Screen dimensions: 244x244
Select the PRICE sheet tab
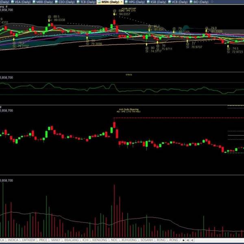pos(43,240)
